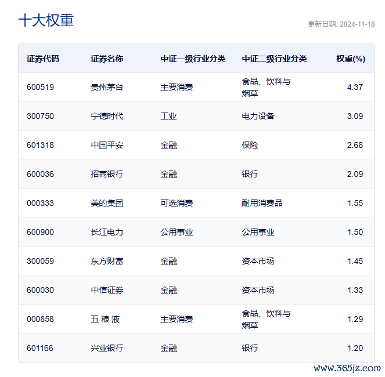This screenshot has width=385, height=377.
Task: Click the 1.20 weight value
Action: click(x=355, y=348)
